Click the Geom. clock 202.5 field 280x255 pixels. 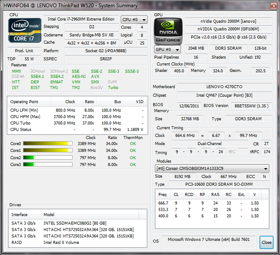coord(260,71)
